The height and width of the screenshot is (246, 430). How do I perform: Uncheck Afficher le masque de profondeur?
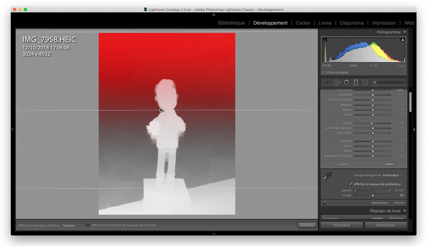[x=351, y=184]
